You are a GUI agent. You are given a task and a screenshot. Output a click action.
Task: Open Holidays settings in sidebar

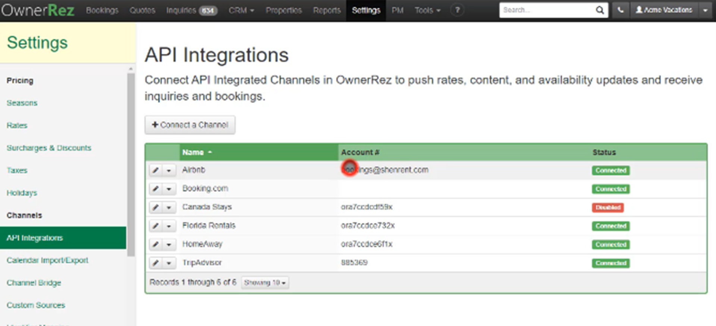tap(22, 193)
